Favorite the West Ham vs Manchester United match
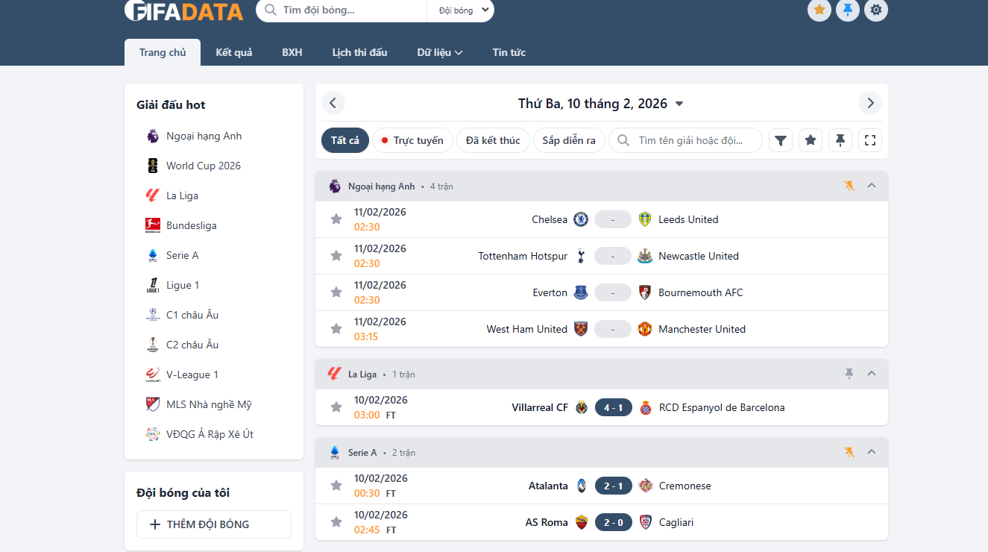This screenshot has width=988, height=552. point(336,329)
